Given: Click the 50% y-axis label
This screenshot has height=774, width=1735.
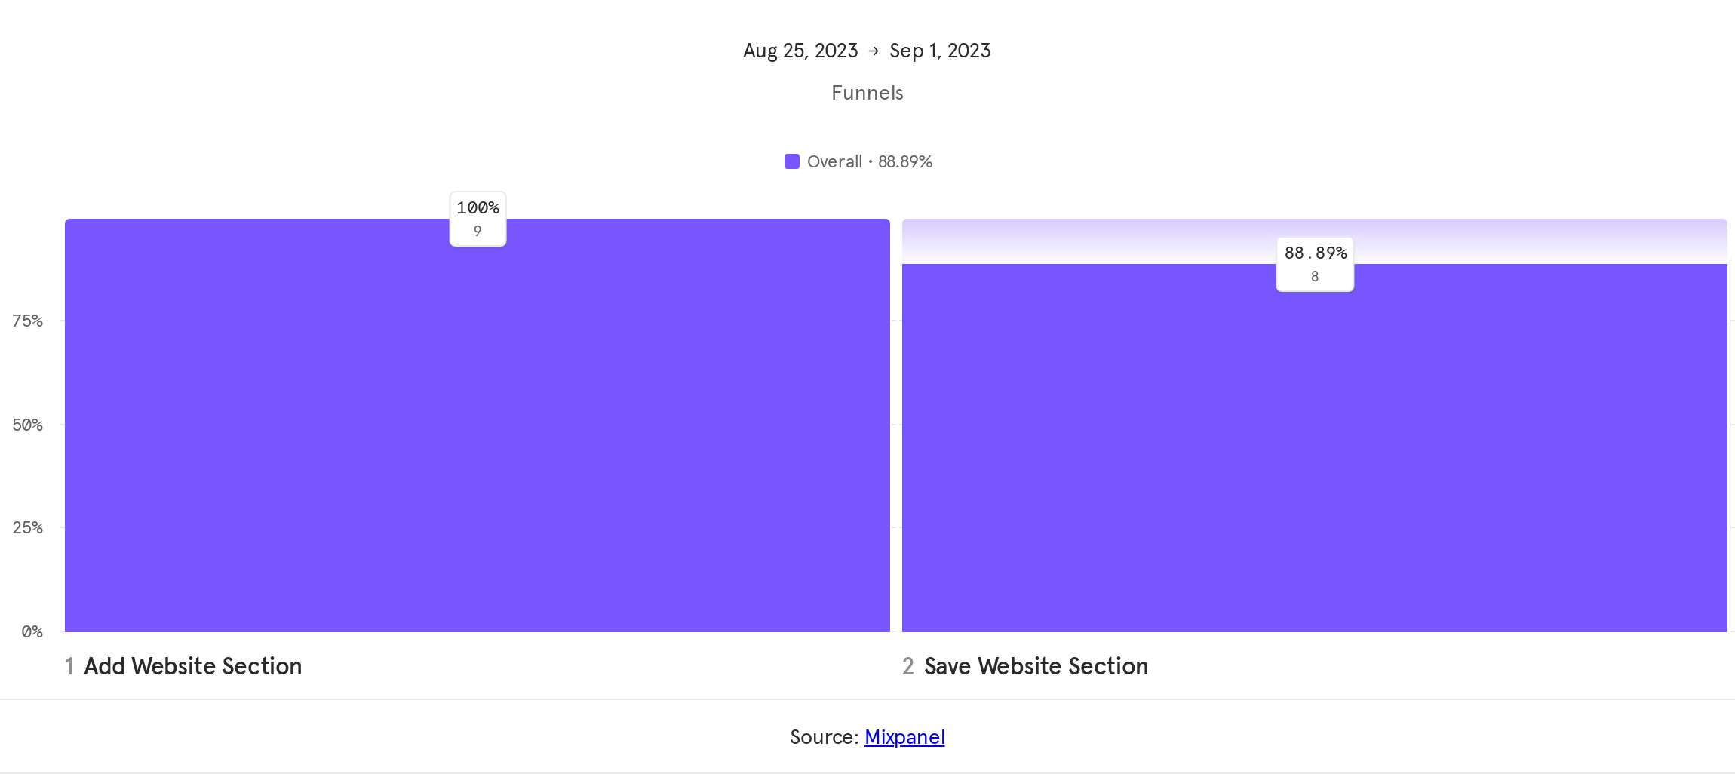Looking at the screenshot, I should [28, 425].
